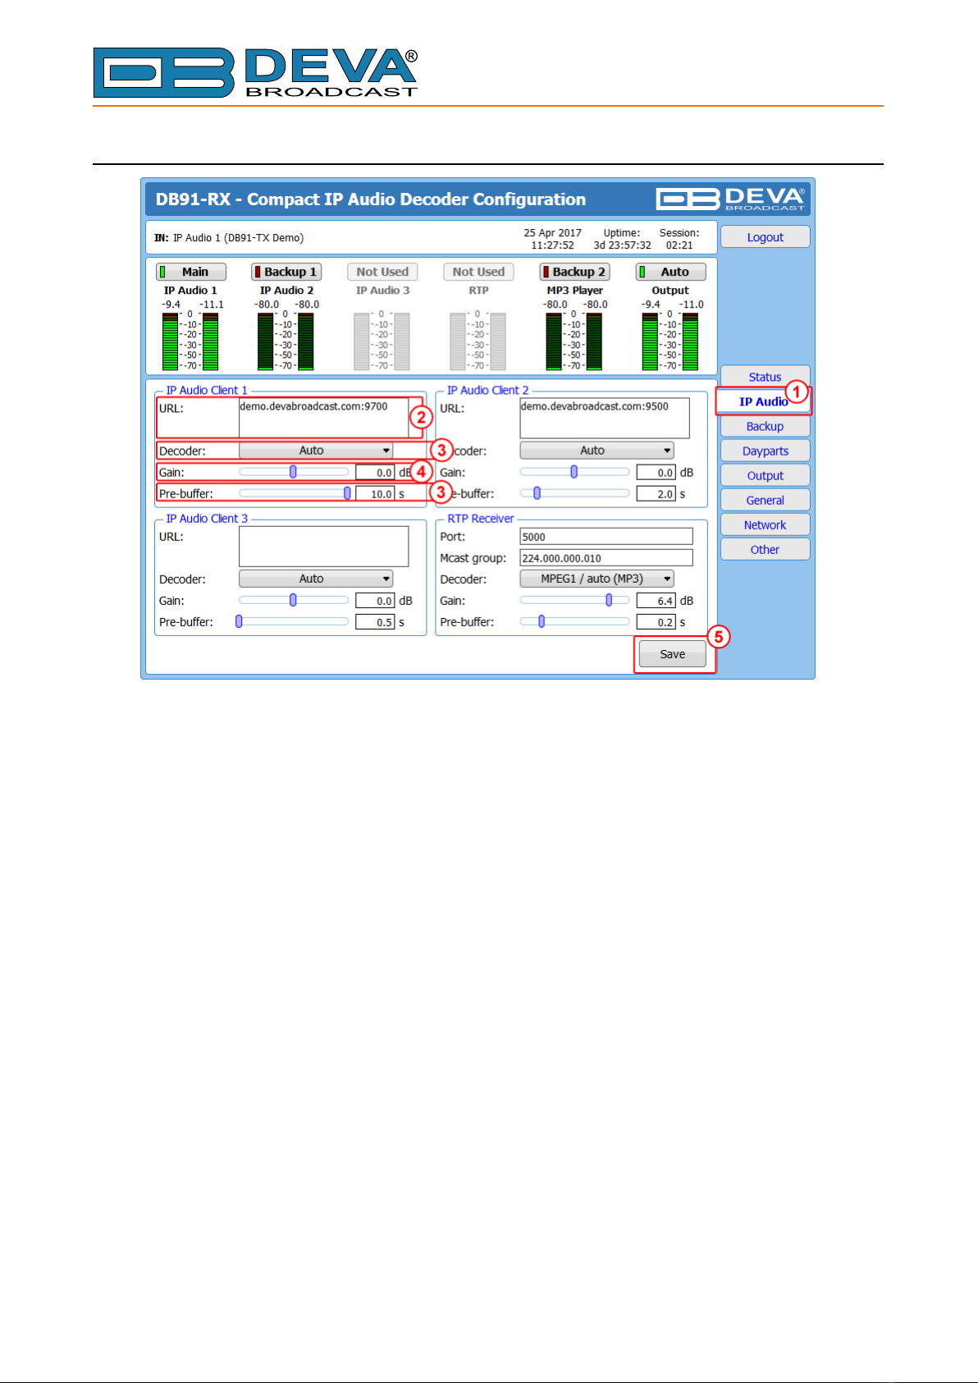
Task: Click the IP Audio Client 1 URL field
Action: click(x=323, y=418)
